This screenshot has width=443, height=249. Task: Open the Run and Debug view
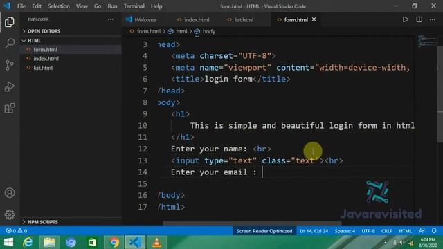(10, 86)
